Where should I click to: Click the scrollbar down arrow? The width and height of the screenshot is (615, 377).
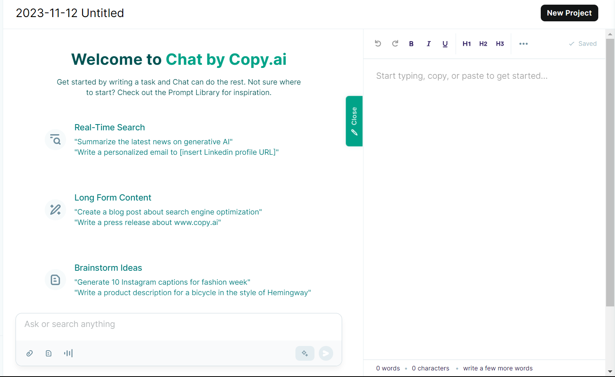coord(610,372)
